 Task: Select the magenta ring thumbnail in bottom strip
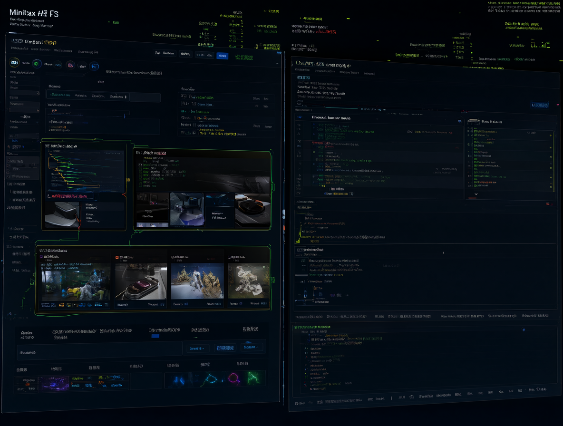(x=234, y=378)
